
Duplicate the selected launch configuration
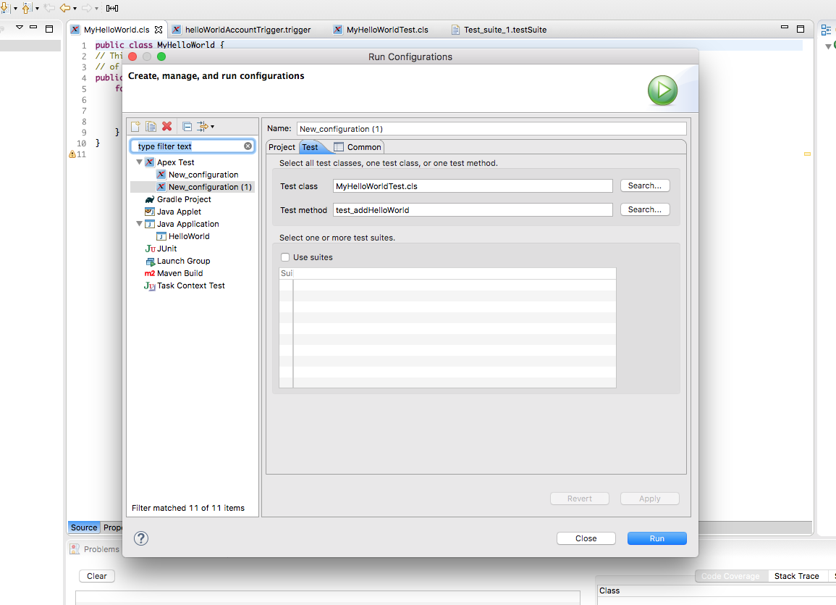coord(151,126)
